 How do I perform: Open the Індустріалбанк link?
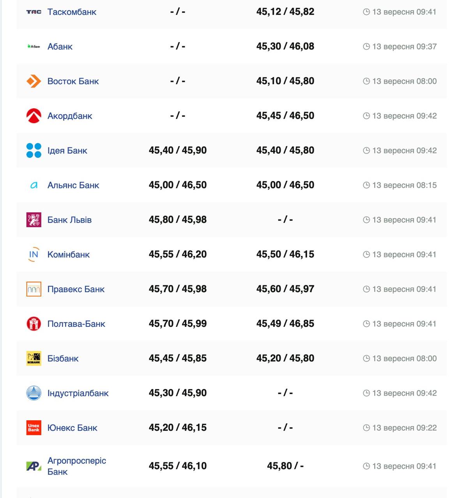pyautogui.click(x=78, y=393)
